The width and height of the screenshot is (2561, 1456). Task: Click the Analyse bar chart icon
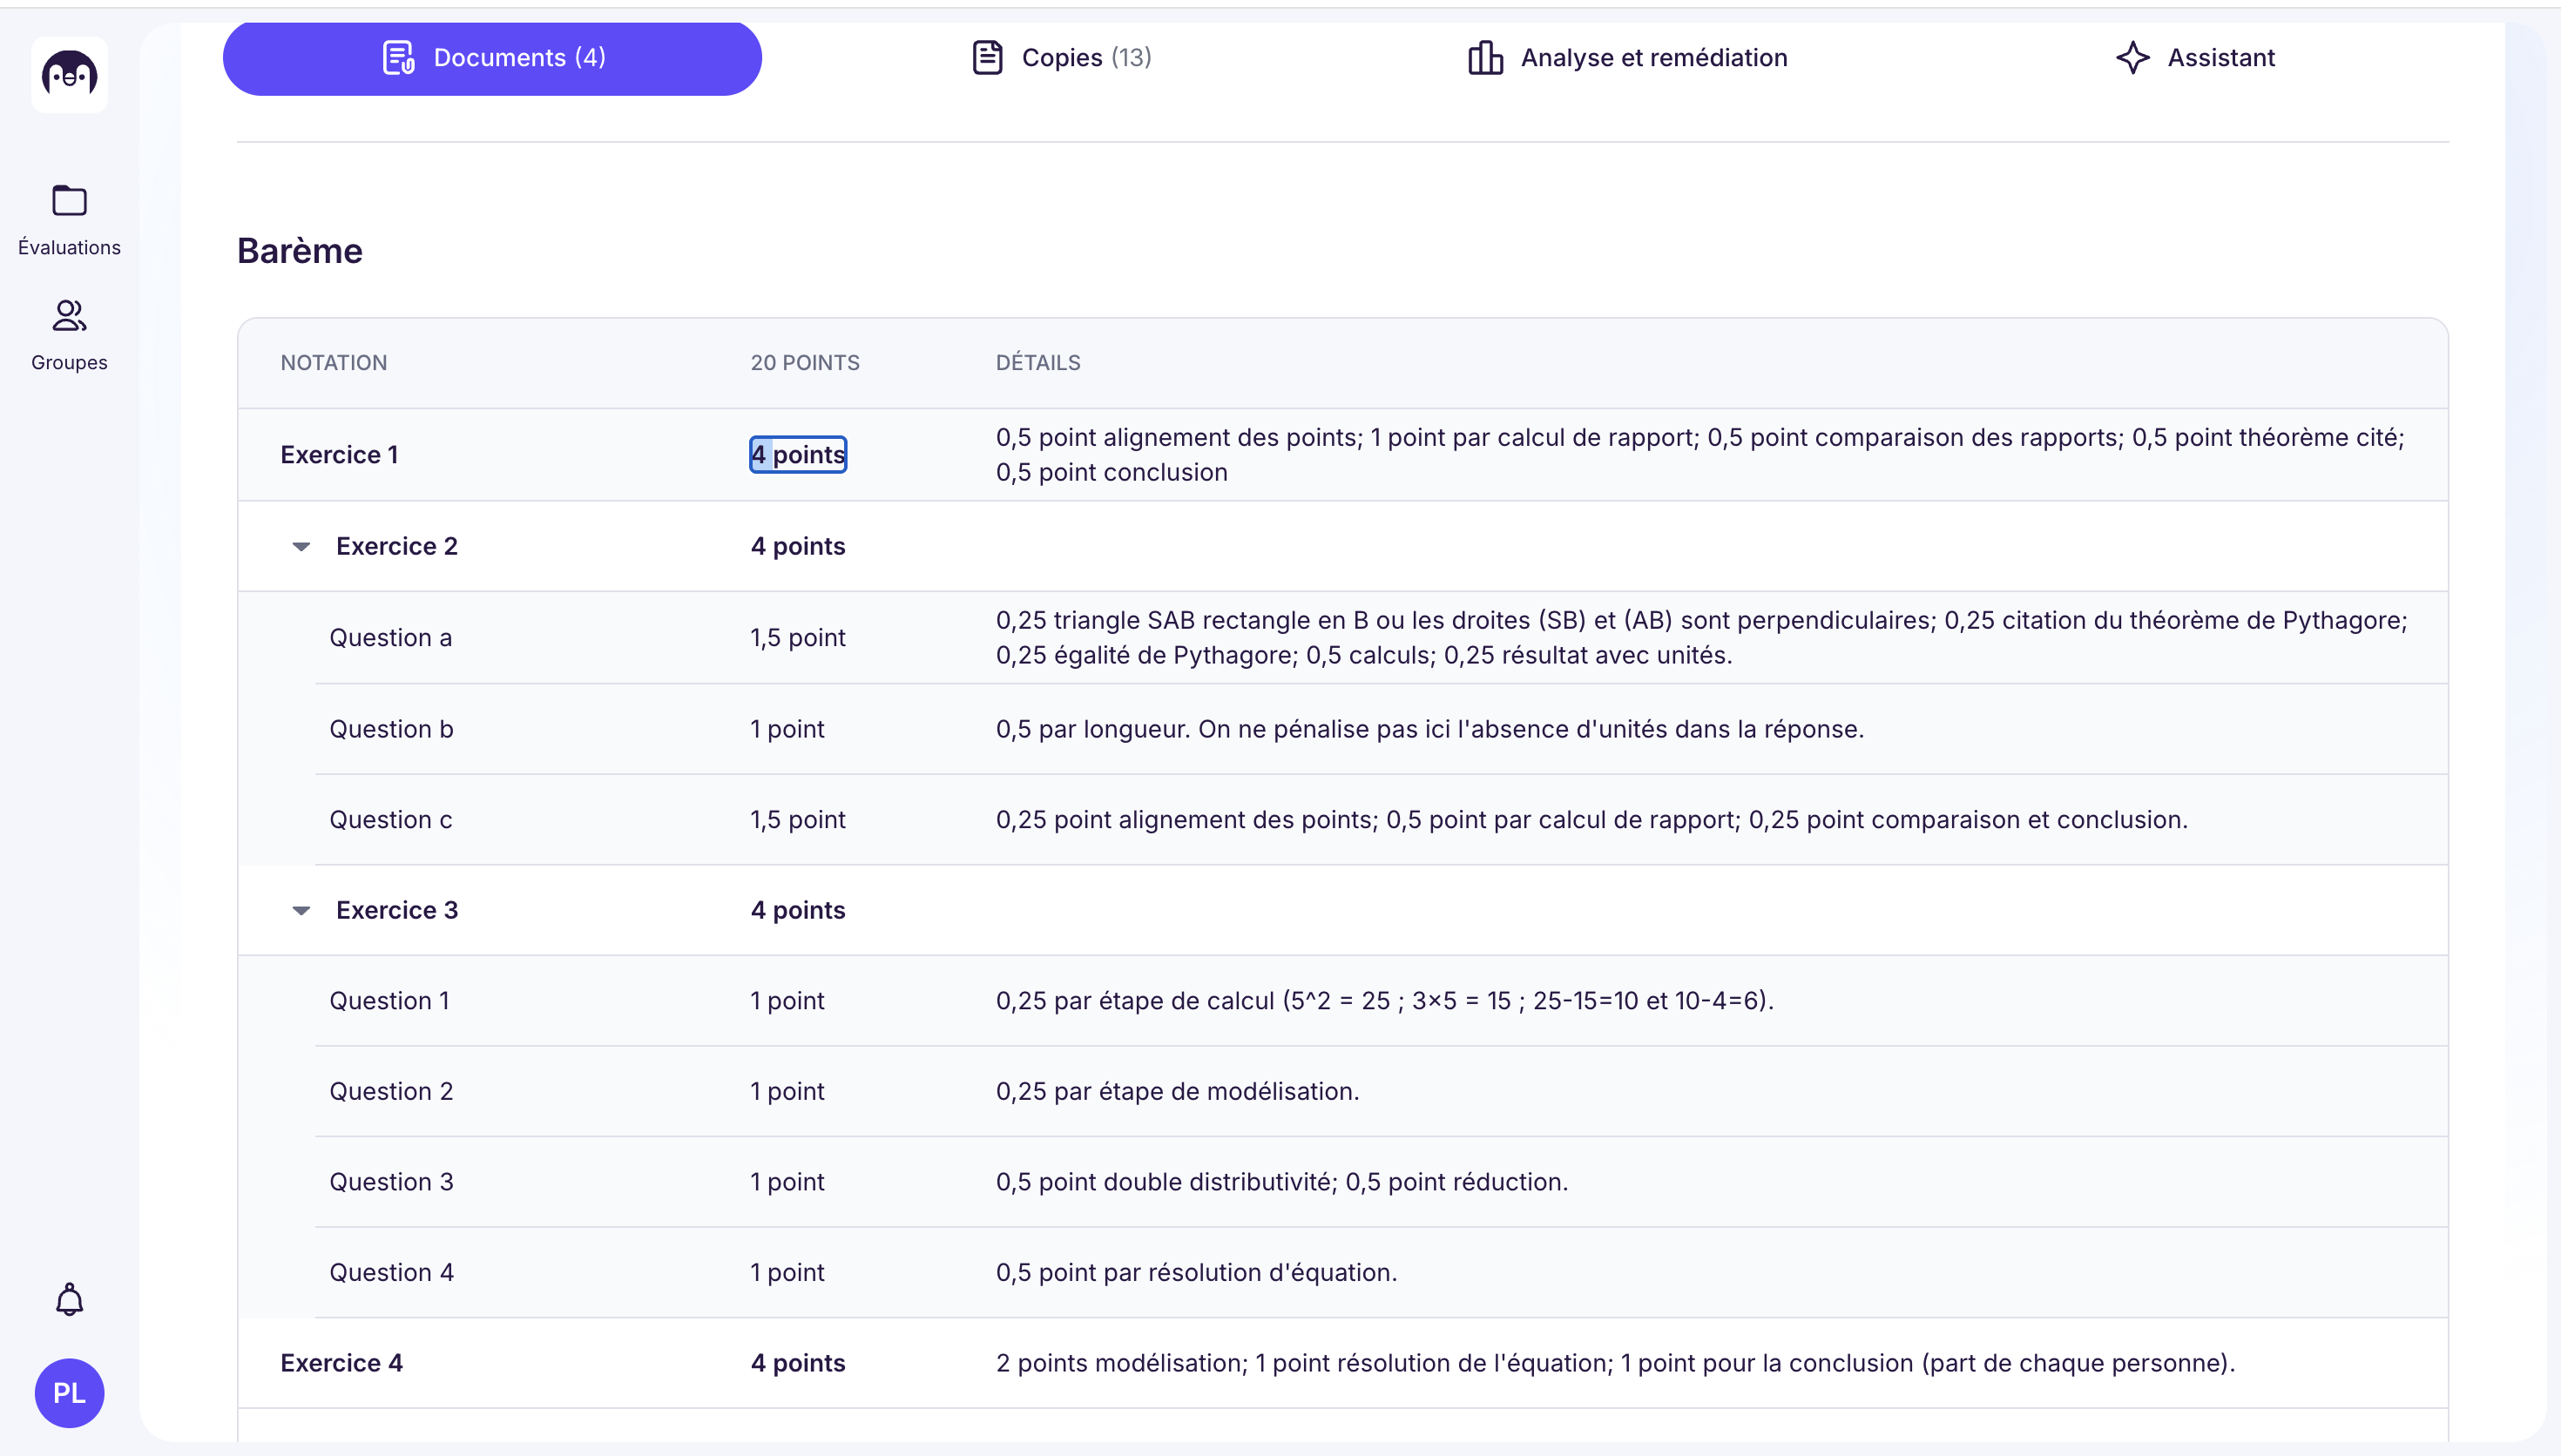[x=1485, y=58]
